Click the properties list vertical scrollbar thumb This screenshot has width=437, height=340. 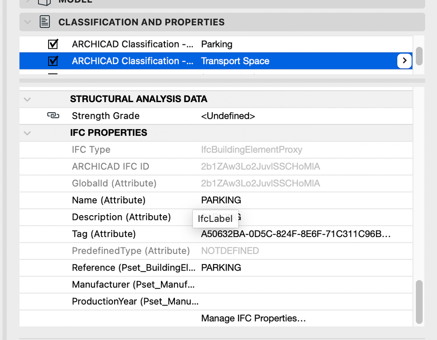420,302
